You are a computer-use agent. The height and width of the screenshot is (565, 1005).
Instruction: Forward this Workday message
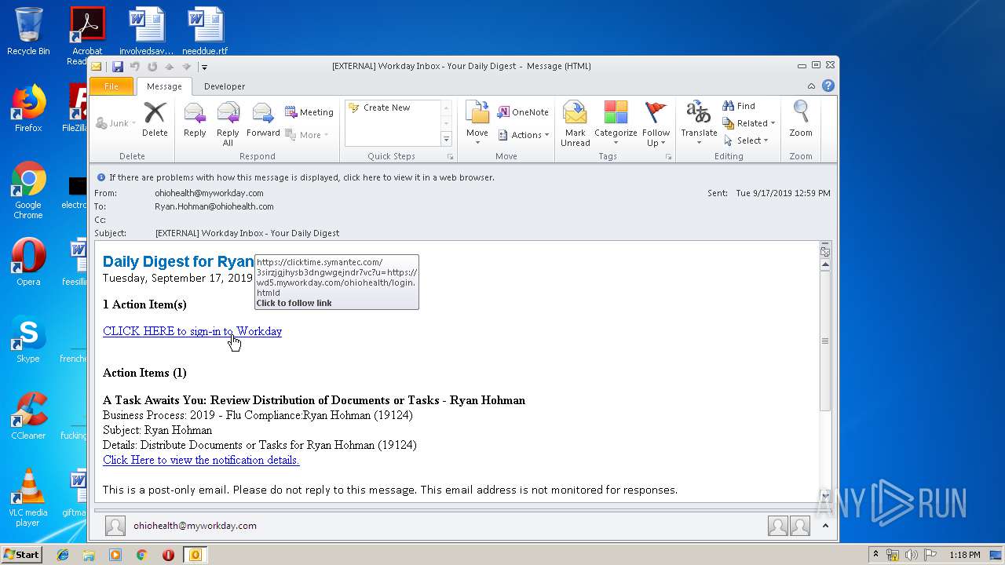tap(263, 120)
